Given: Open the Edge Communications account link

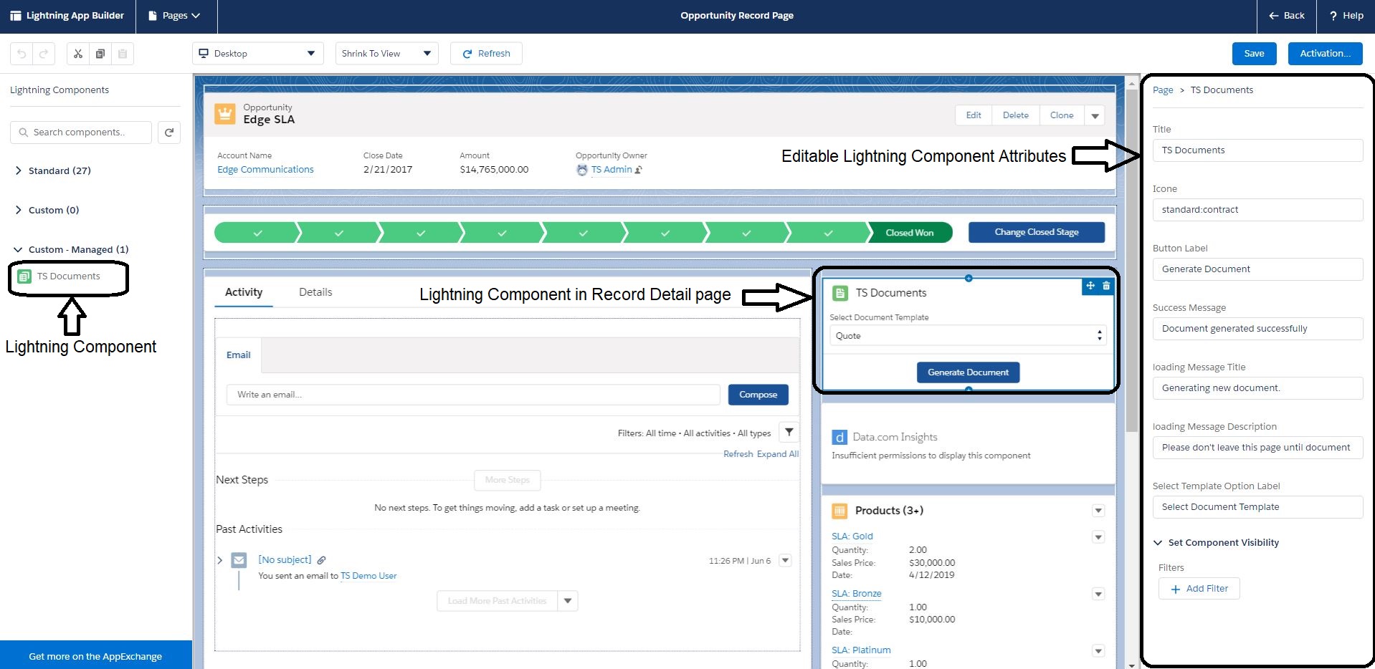Looking at the screenshot, I should click(x=265, y=169).
